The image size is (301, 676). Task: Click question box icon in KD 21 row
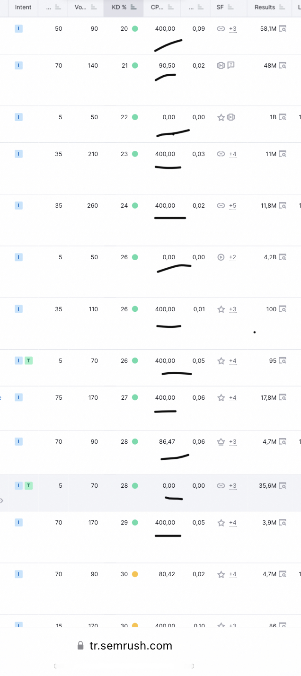click(231, 65)
